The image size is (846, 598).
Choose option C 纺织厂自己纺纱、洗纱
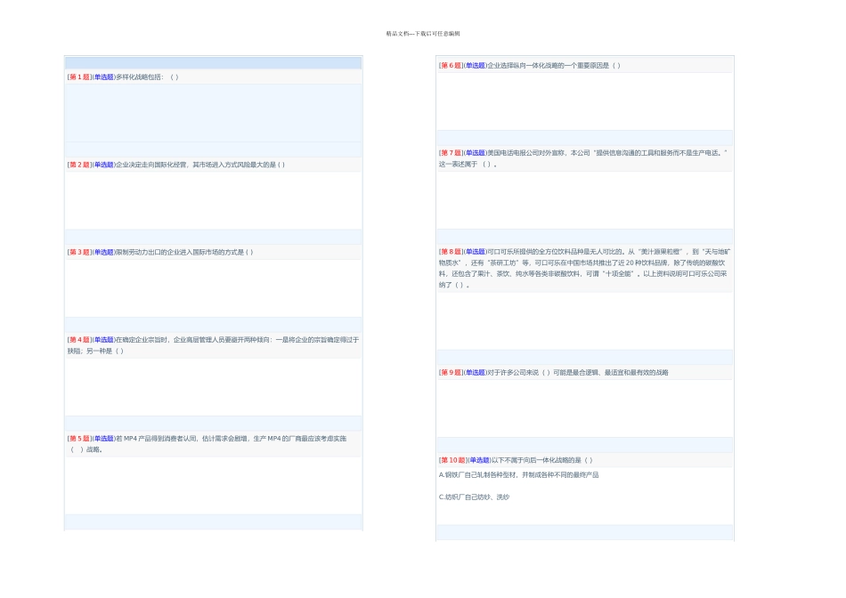pyautogui.click(x=474, y=497)
